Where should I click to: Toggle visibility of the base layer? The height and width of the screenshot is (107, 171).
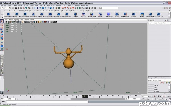149,87
